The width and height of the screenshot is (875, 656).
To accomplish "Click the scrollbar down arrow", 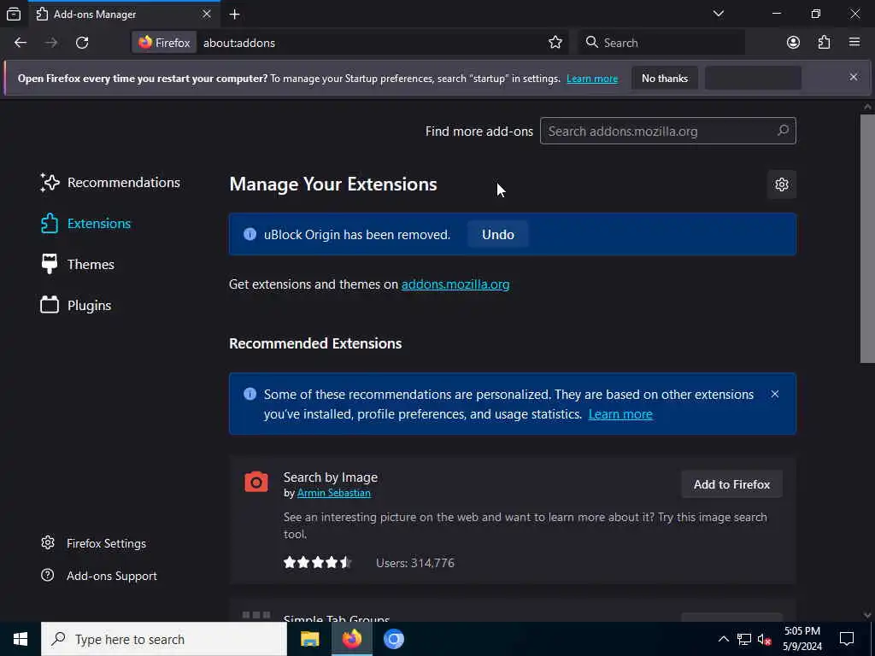I will (867, 615).
